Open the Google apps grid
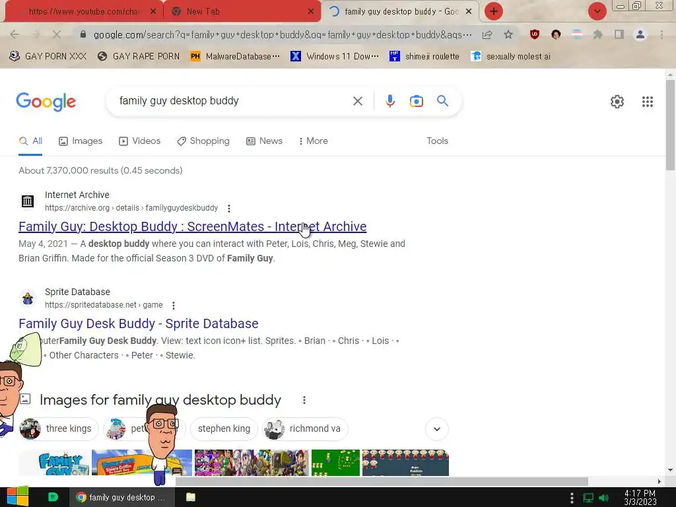 (647, 102)
